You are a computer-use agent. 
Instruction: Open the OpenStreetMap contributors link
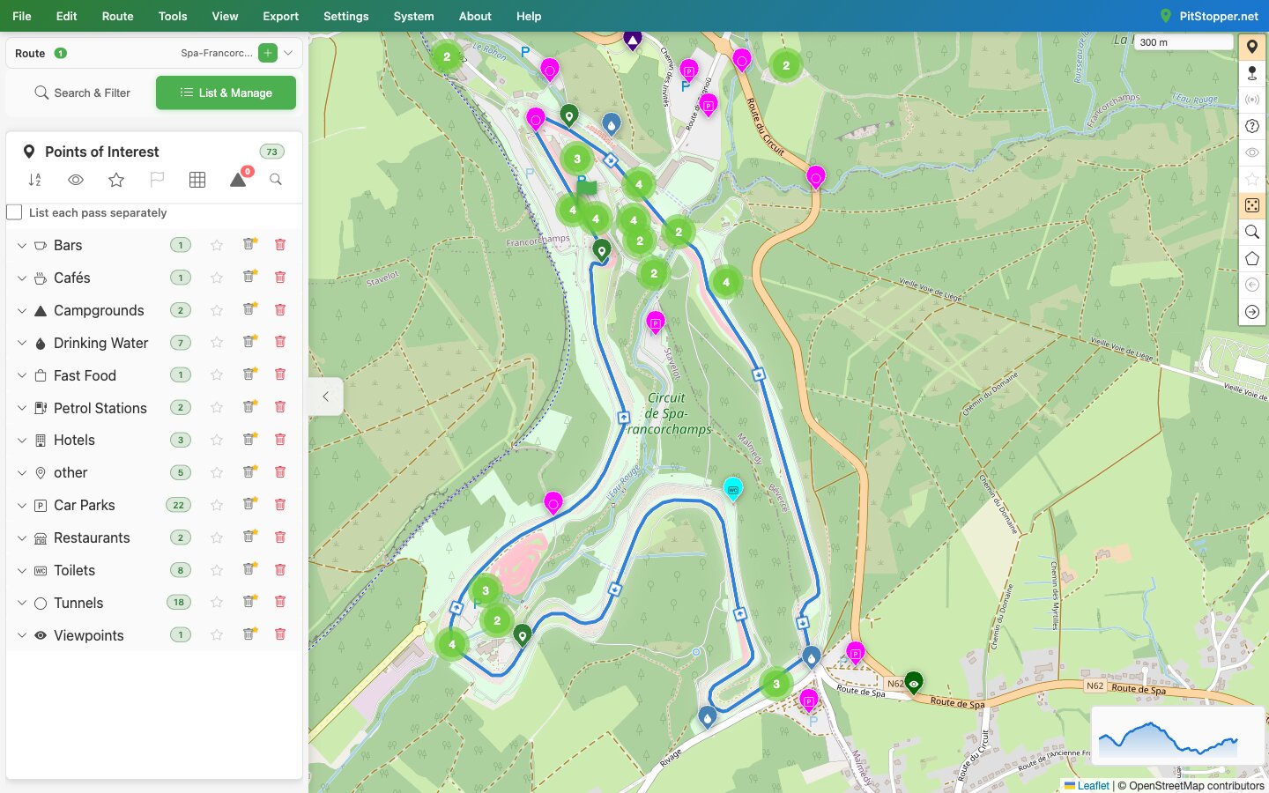[1197, 785]
